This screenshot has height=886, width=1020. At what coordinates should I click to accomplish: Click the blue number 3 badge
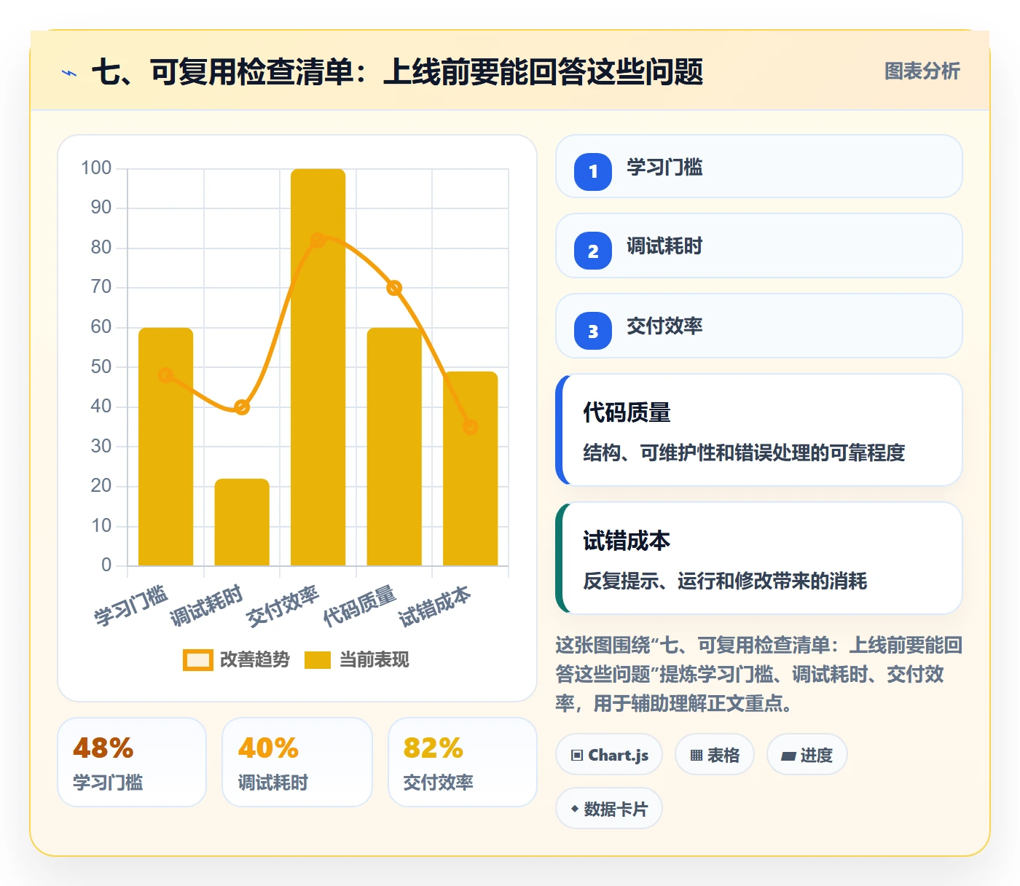pyautogui.click(x=593, y=331)
